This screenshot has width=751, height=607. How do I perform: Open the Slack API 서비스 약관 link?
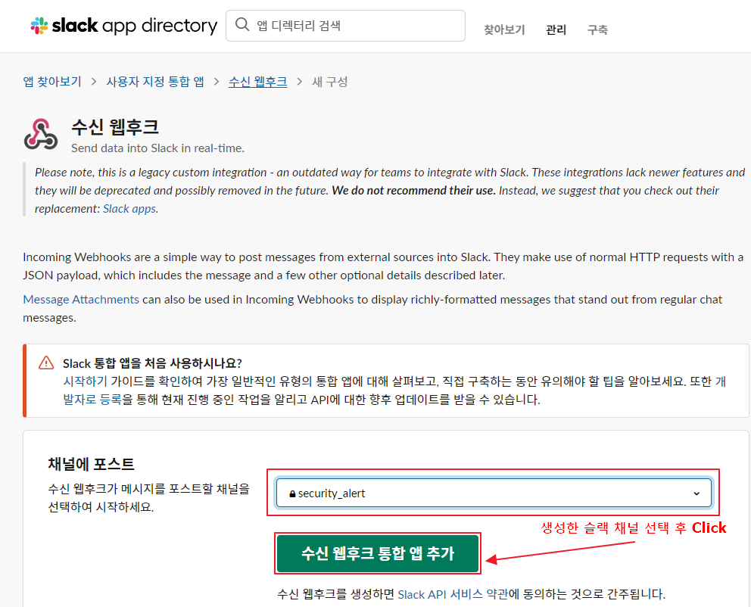point(453,594)
